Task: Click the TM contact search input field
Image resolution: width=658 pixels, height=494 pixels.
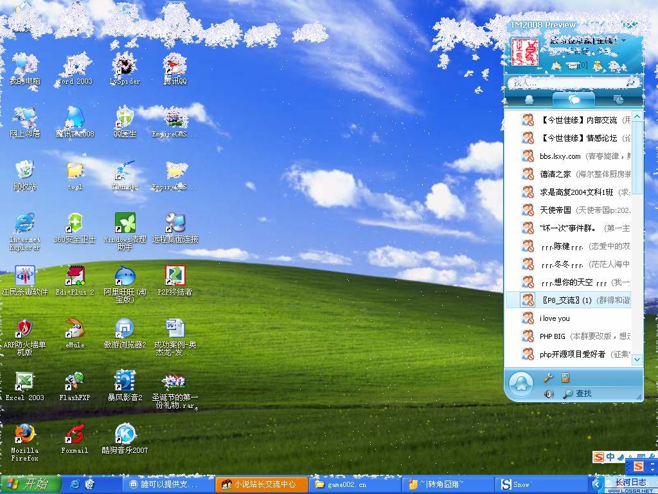Action: 574,83
